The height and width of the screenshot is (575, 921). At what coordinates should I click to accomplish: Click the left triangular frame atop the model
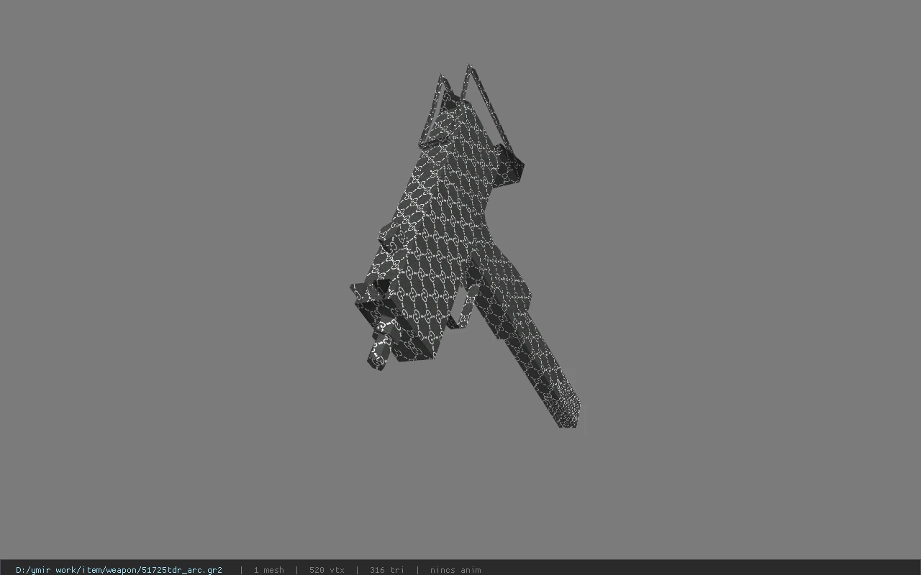[439, 108]
